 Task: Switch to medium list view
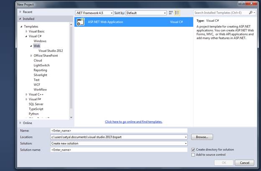177,13
